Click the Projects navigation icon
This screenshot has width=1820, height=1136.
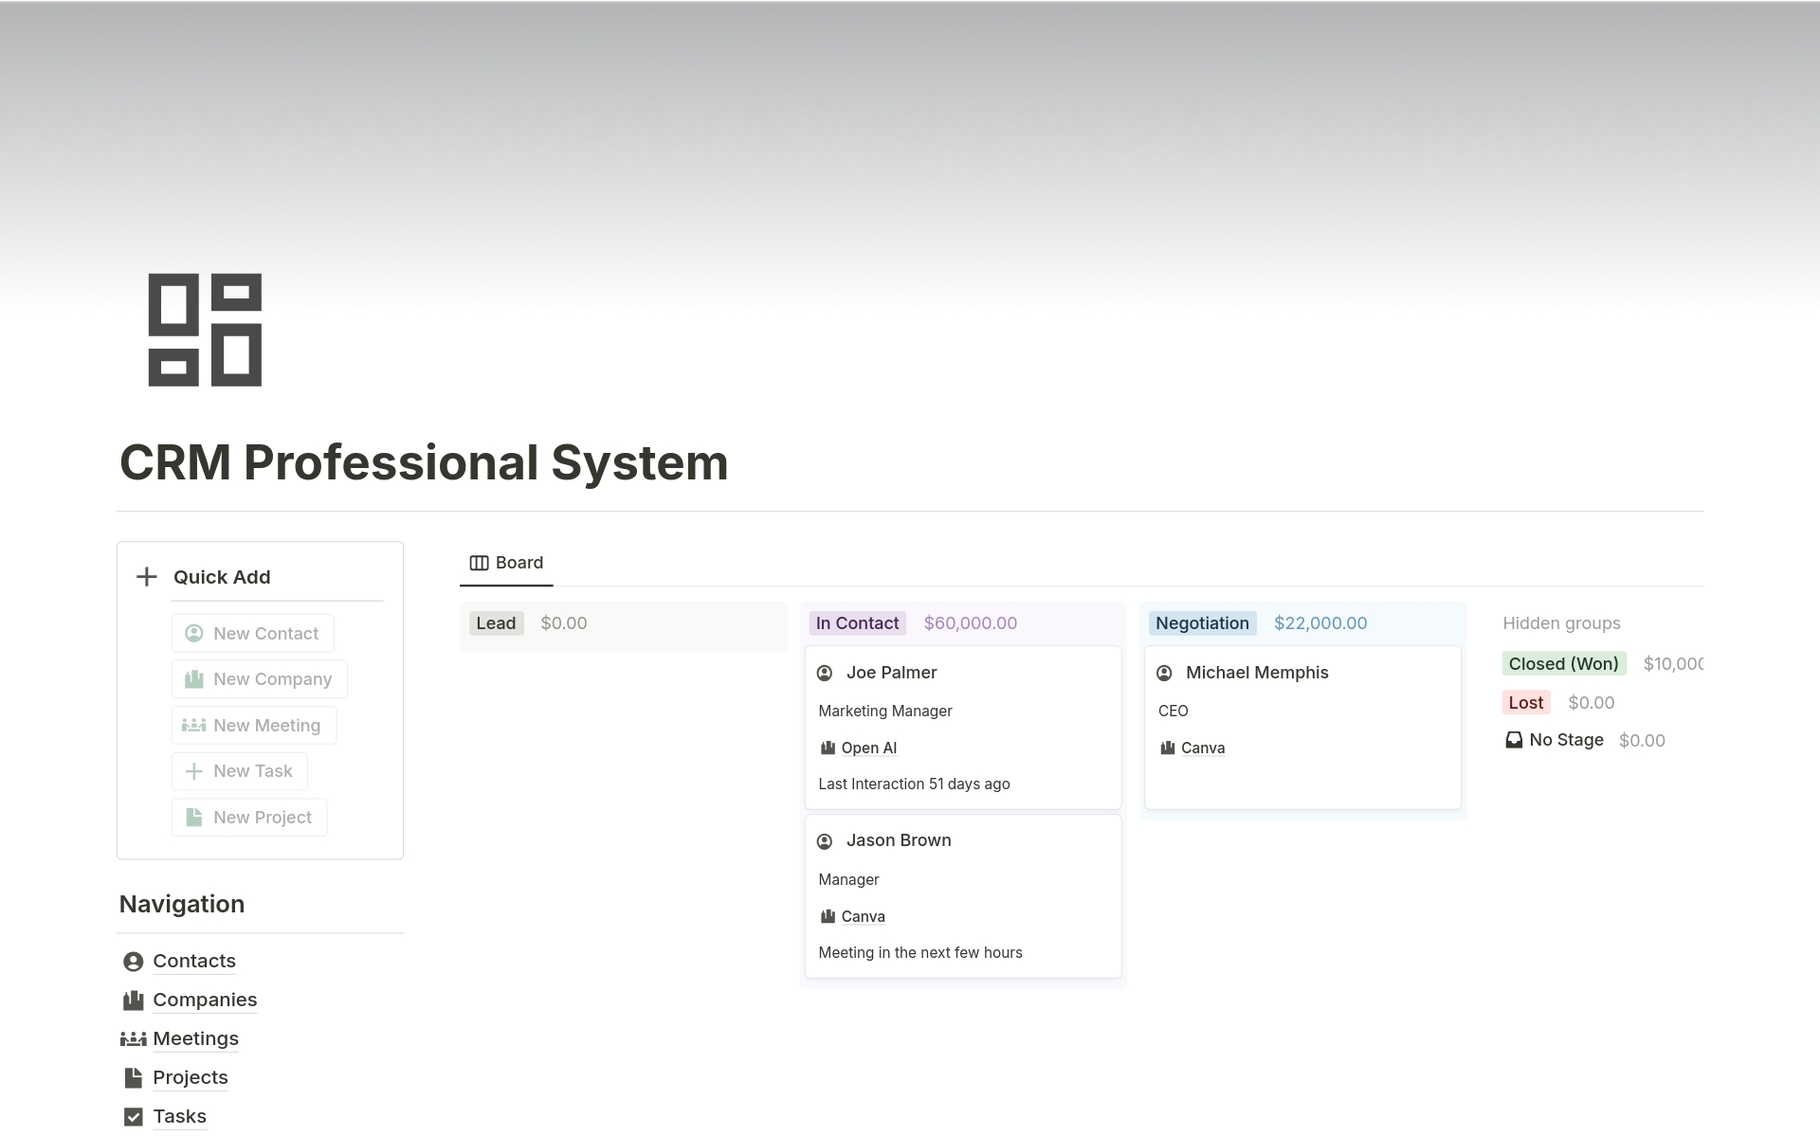[x=133, y=1075]
